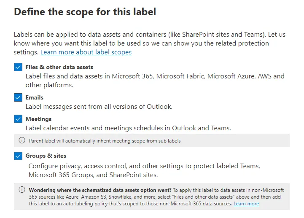Screen dimensions: 304x218
Task: Click info icon beside schematized data assets notice
Action: tap(22, 189)
